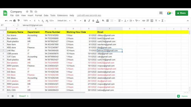Screen dimensions: 191x107
Task: Toggle bold formatting
Action: [85, 21]
